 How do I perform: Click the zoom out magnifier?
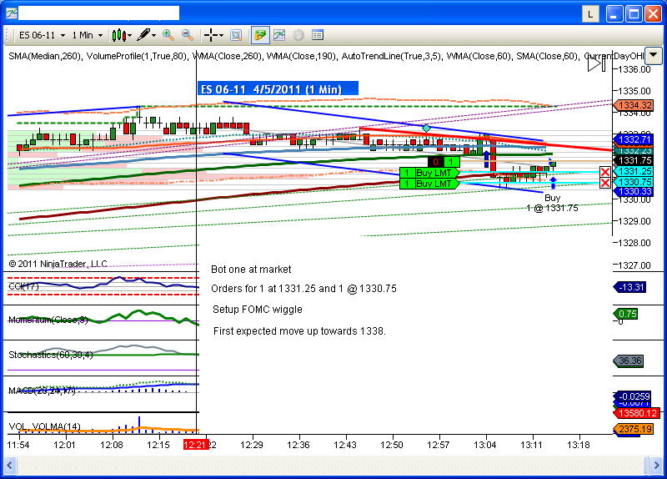point(187,35)
